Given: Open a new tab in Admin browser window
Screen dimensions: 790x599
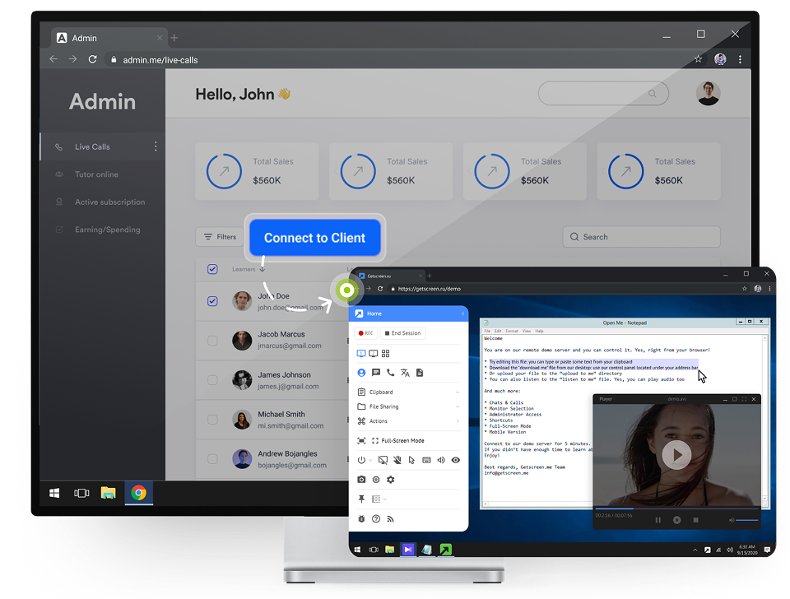Looking at the screenshot, I should pos(174,38).
